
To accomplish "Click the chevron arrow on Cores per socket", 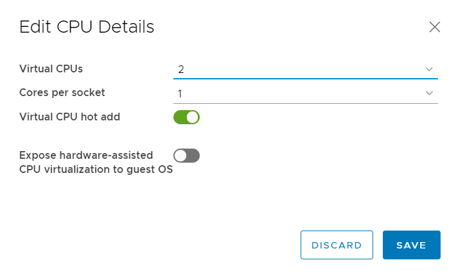I will click(x=429, y=93).
